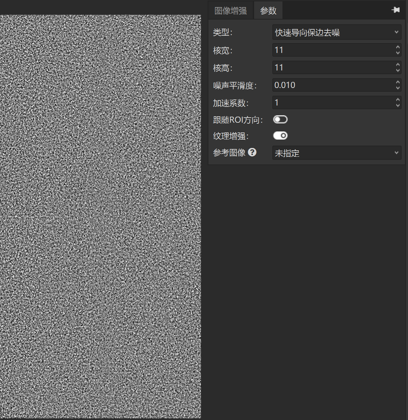Switch to the 图像增强 tab

point(231,10)
